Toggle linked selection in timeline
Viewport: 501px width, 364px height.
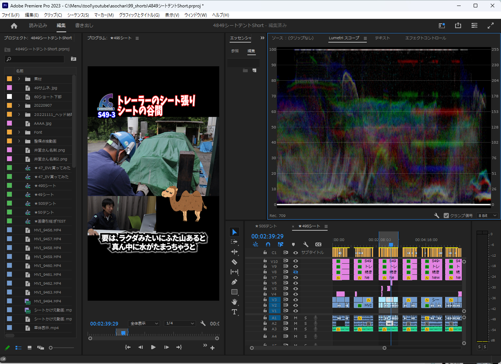pos(281,244)
